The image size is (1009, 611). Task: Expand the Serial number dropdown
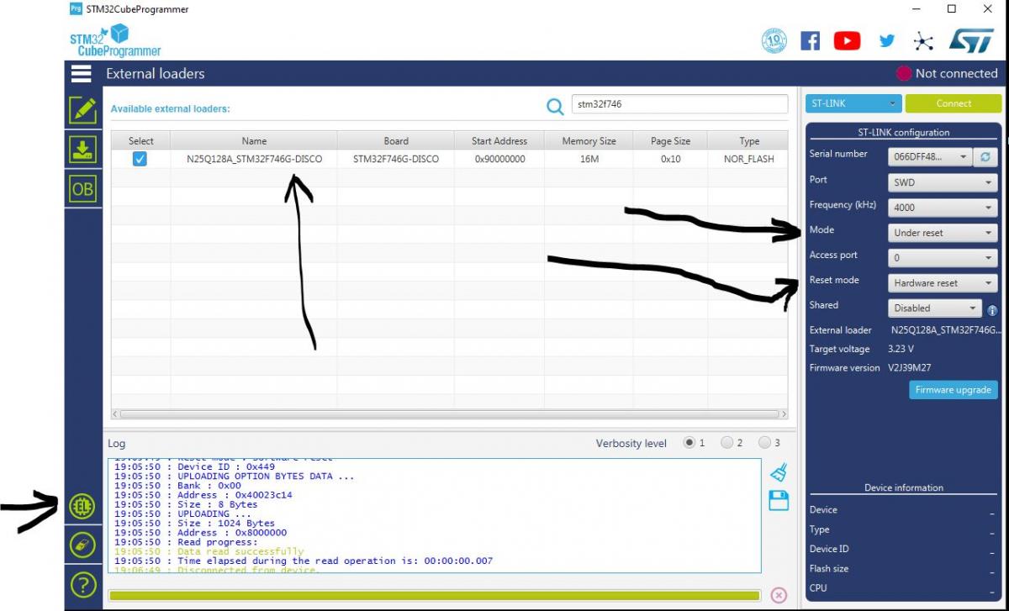click(x=929, y=156)
